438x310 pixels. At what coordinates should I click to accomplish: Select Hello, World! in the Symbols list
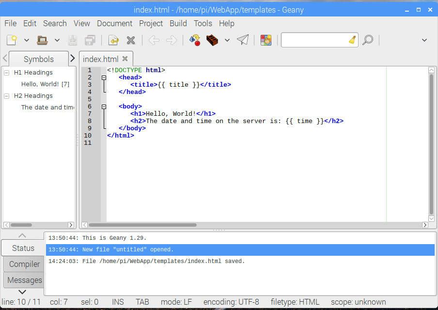pos(46,84)
